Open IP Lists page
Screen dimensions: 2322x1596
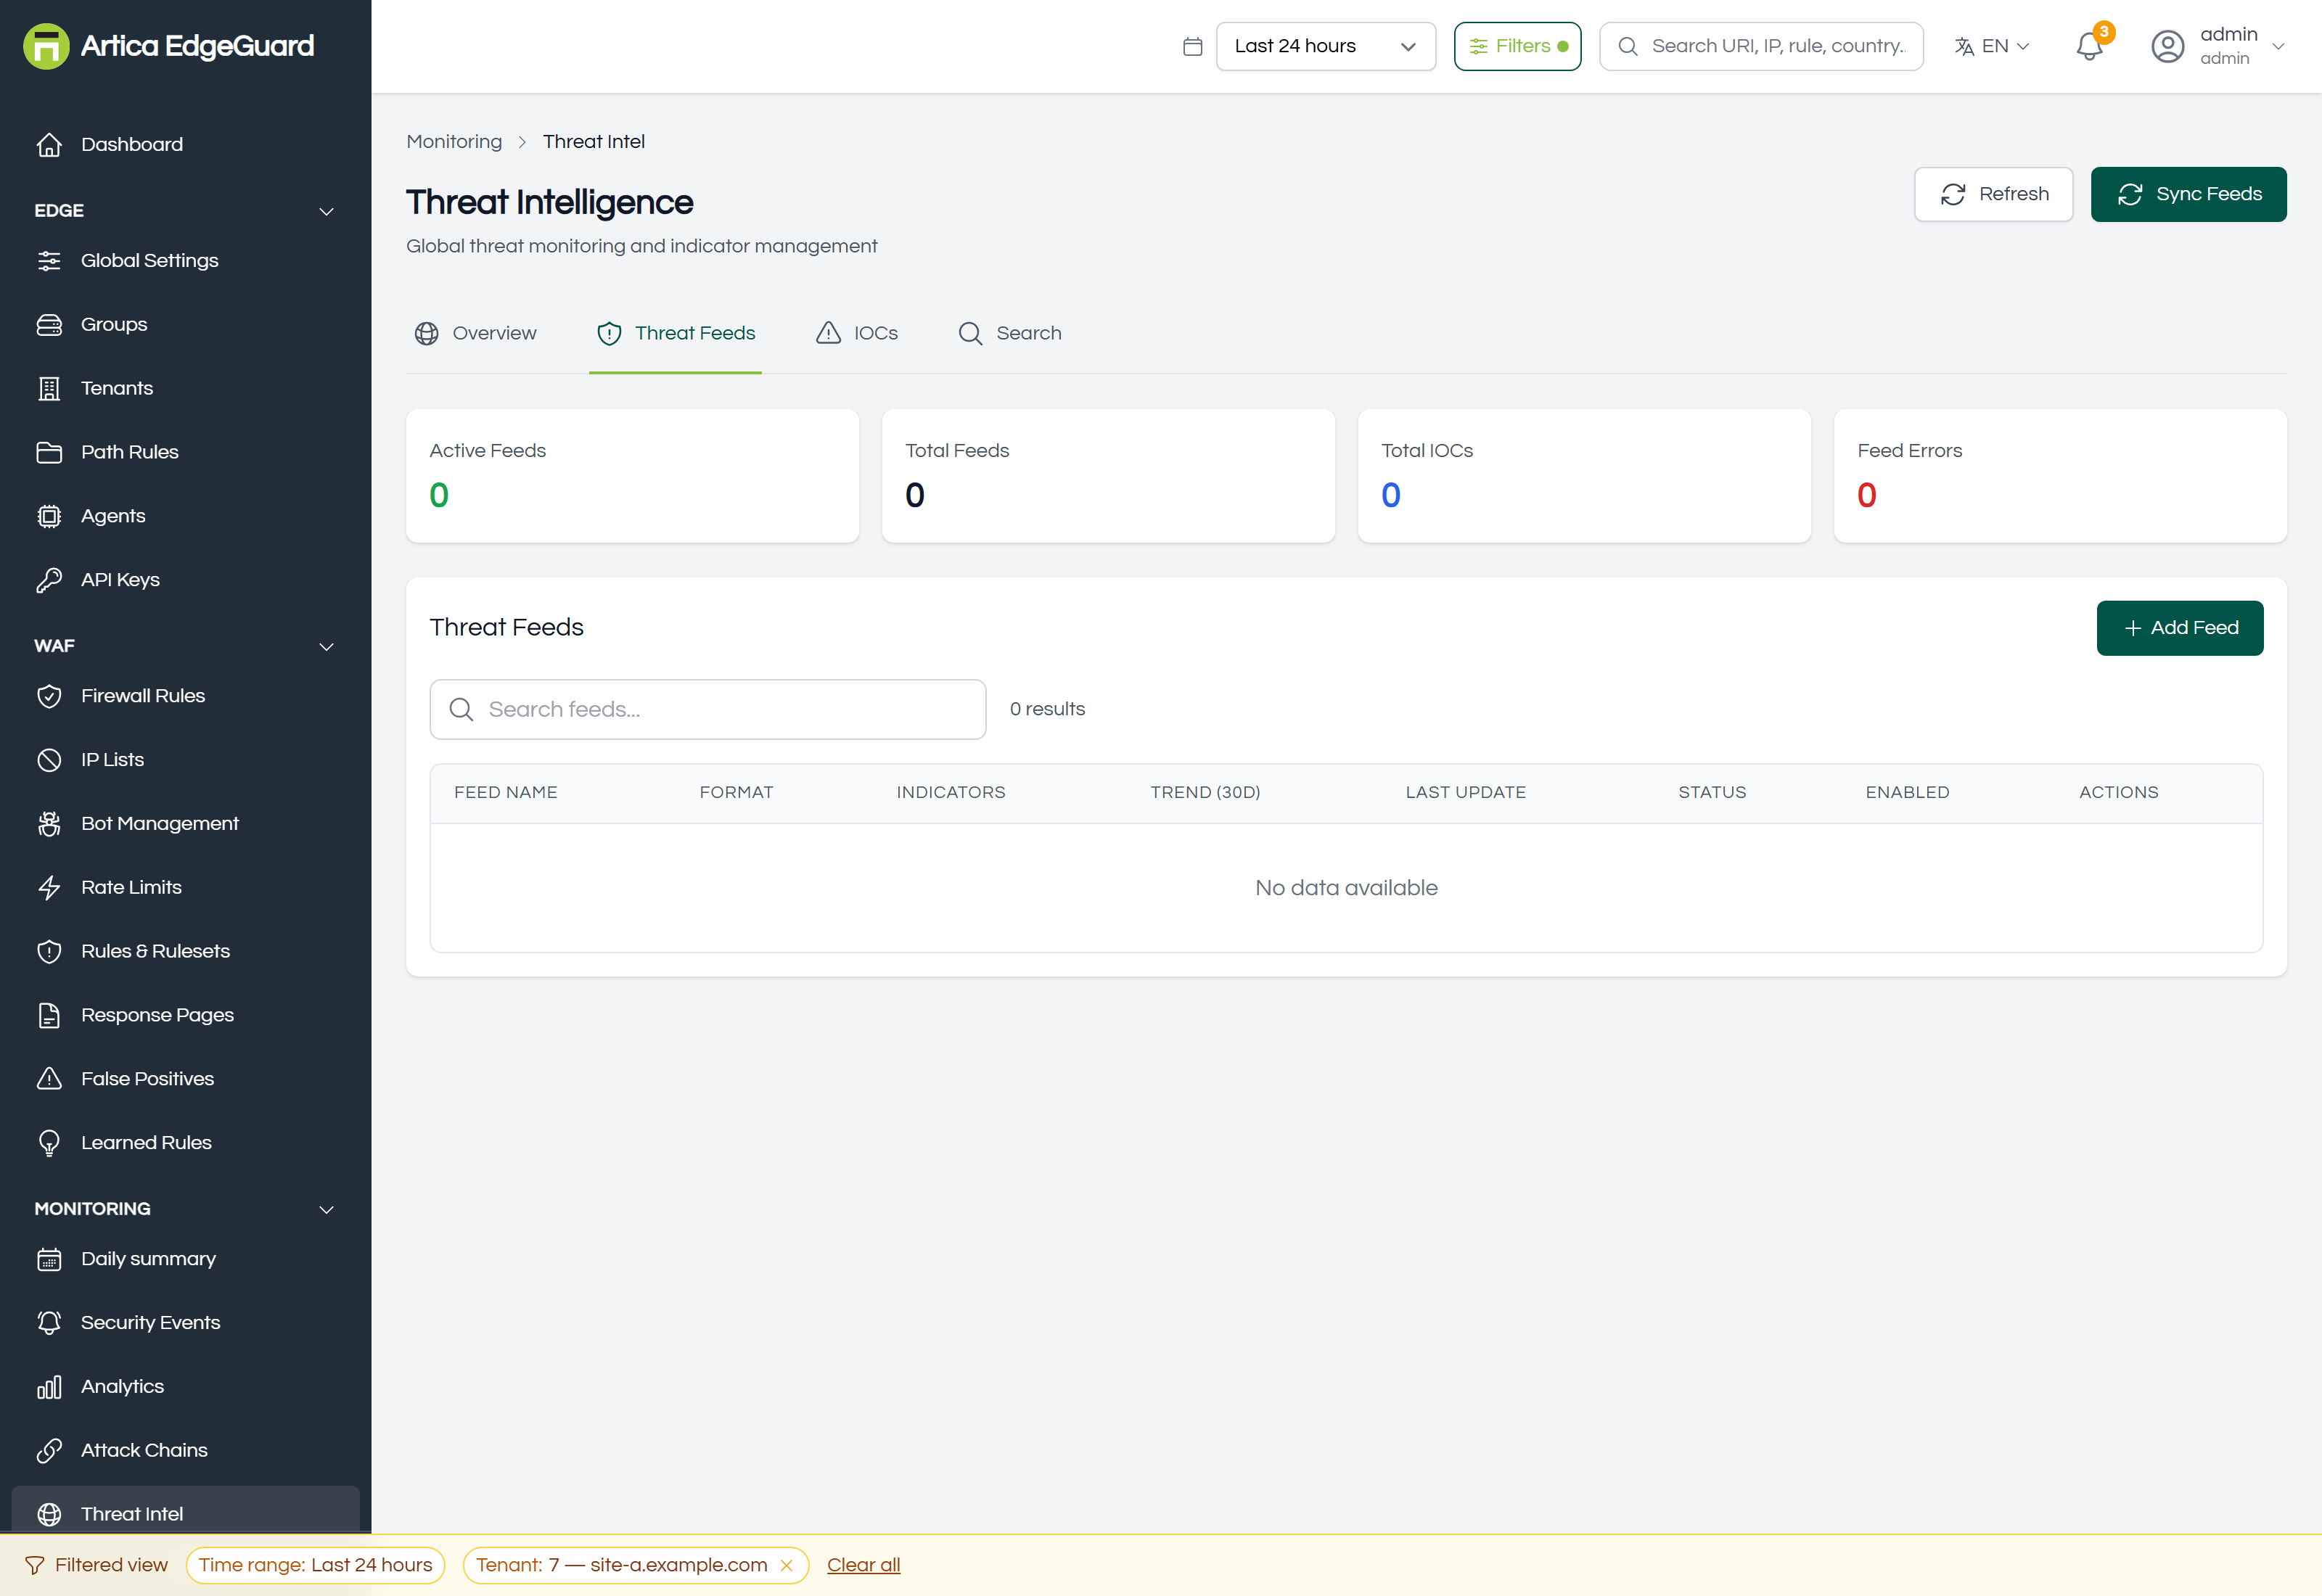pos(185,760)
